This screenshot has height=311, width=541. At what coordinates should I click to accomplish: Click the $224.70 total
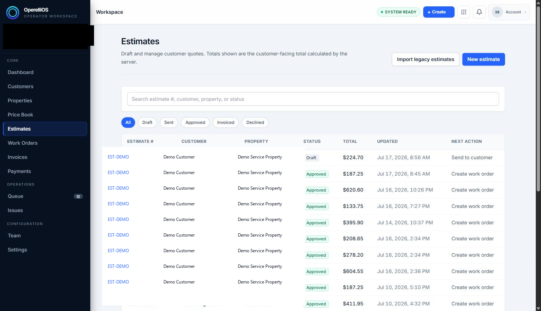353,158
